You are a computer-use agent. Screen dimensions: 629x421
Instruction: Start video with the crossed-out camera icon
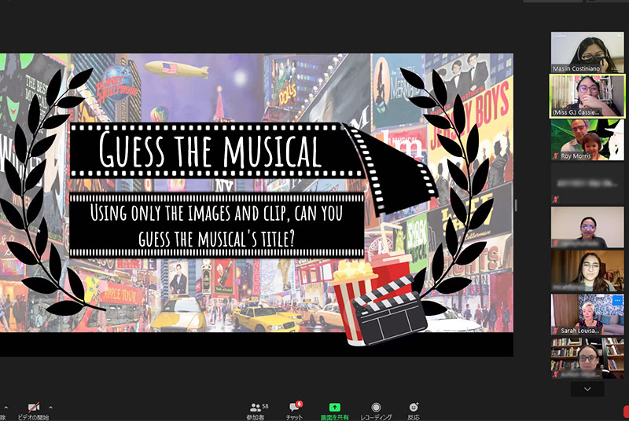point(34,408)
